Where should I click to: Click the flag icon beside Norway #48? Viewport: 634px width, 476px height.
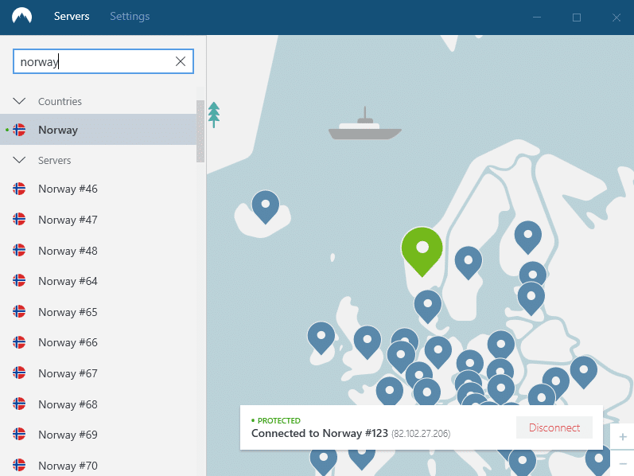coord(19,250)
